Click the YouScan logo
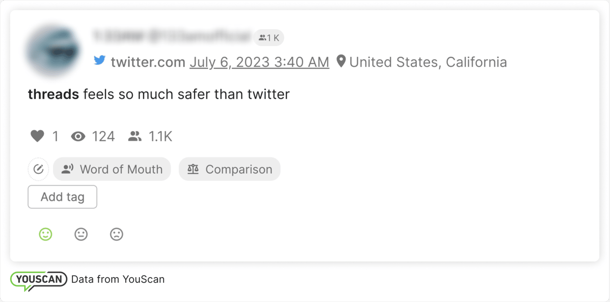This screenshot has width=610, height=302. click(39, 280)
